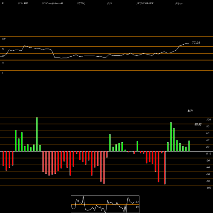Click the RSI axis label 100

3,39
